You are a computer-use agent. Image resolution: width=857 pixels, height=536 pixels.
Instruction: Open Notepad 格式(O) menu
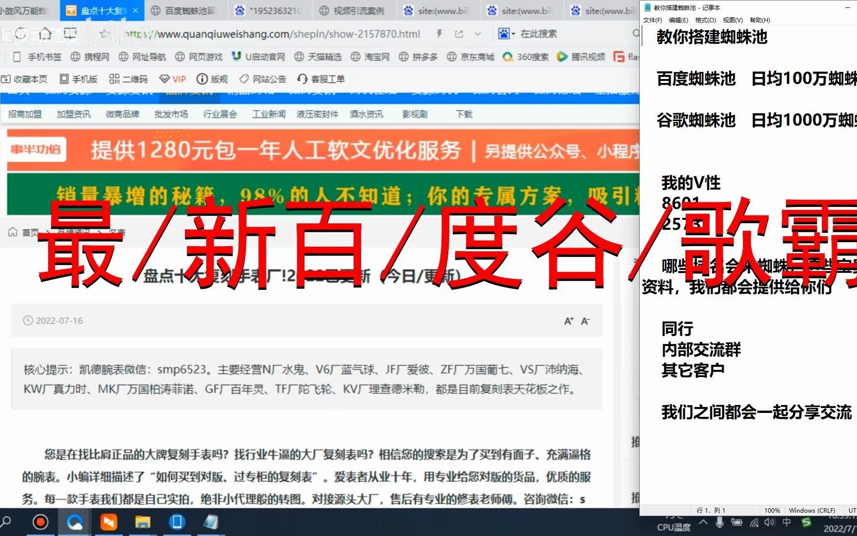(705, 20)
